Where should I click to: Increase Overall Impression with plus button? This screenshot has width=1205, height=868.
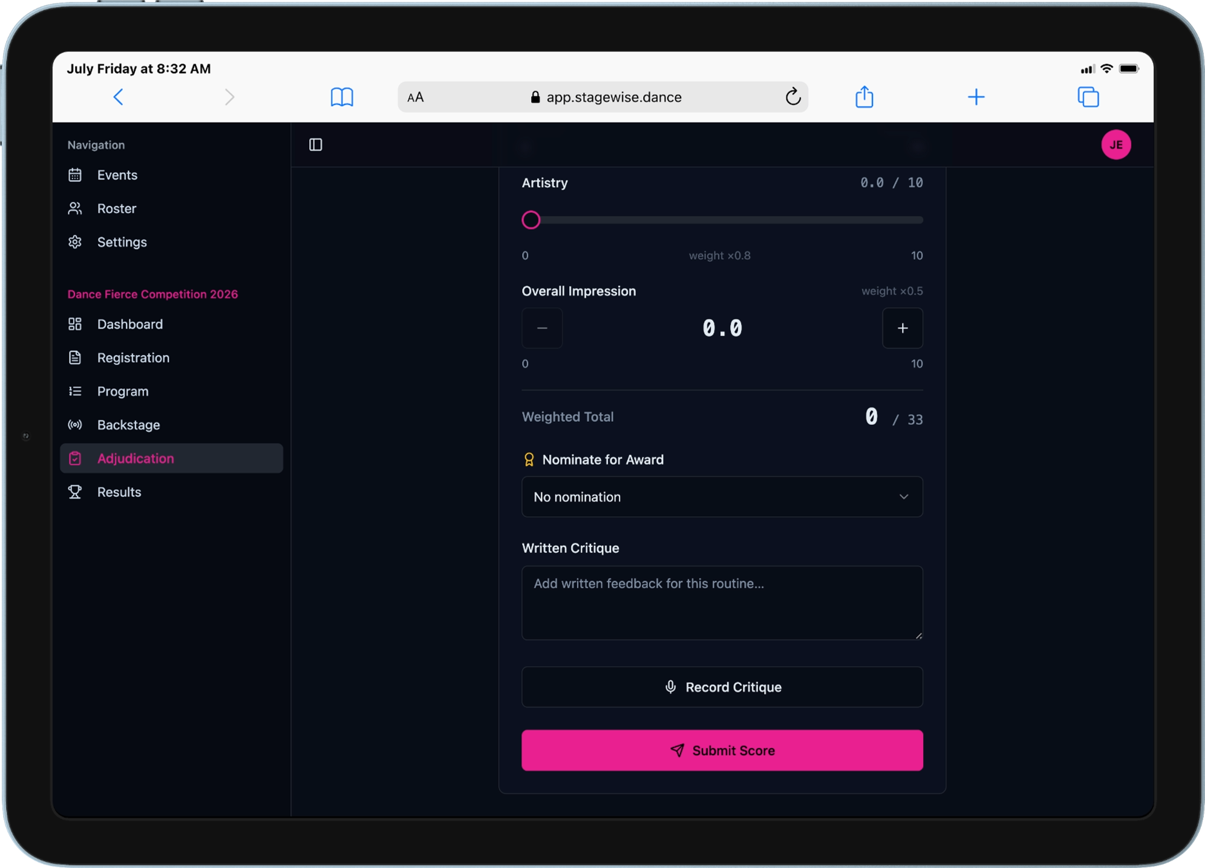point(903,328)
